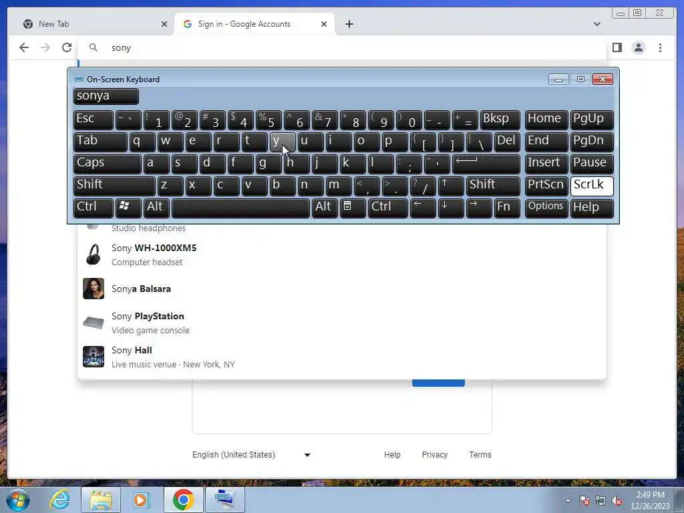Select Sony WH-1000XM5 suggestion
The height and width of the screenshot is (513, 684).
[343, 254]
